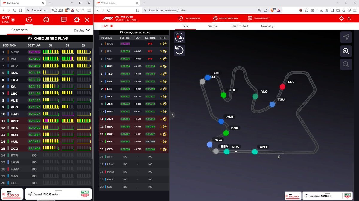The height and width of the screenshot is (201, 359).
Task: Zoom out on the track map
Action: pyautogui.click(x=346, y=64)
